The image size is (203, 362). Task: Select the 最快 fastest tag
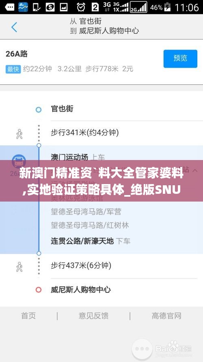tap(13, 69)
